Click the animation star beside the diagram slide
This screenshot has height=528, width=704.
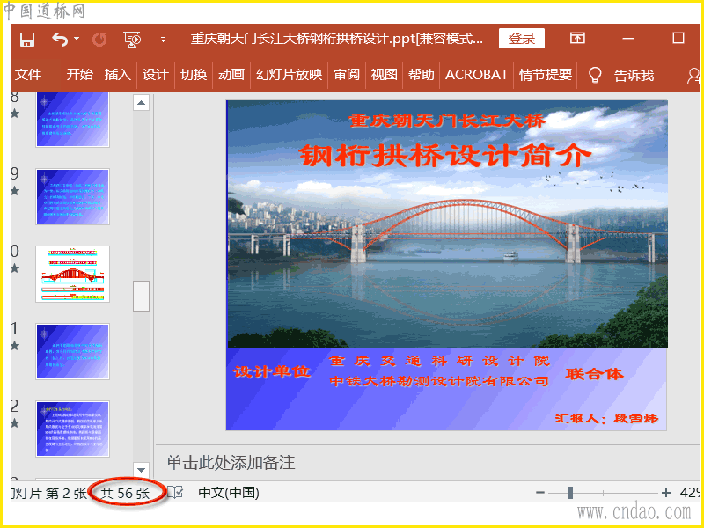(x=15, y=268)
